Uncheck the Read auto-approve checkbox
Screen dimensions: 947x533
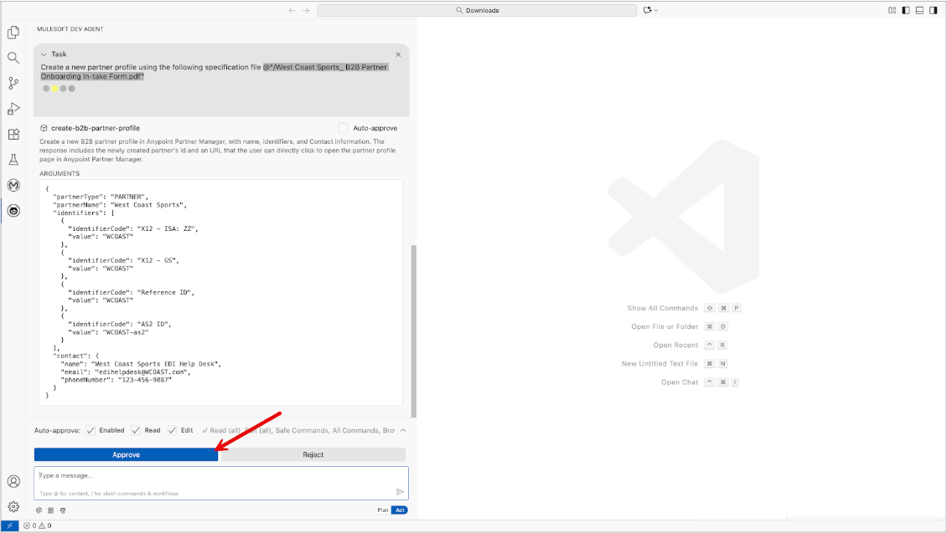coord(137,430)
